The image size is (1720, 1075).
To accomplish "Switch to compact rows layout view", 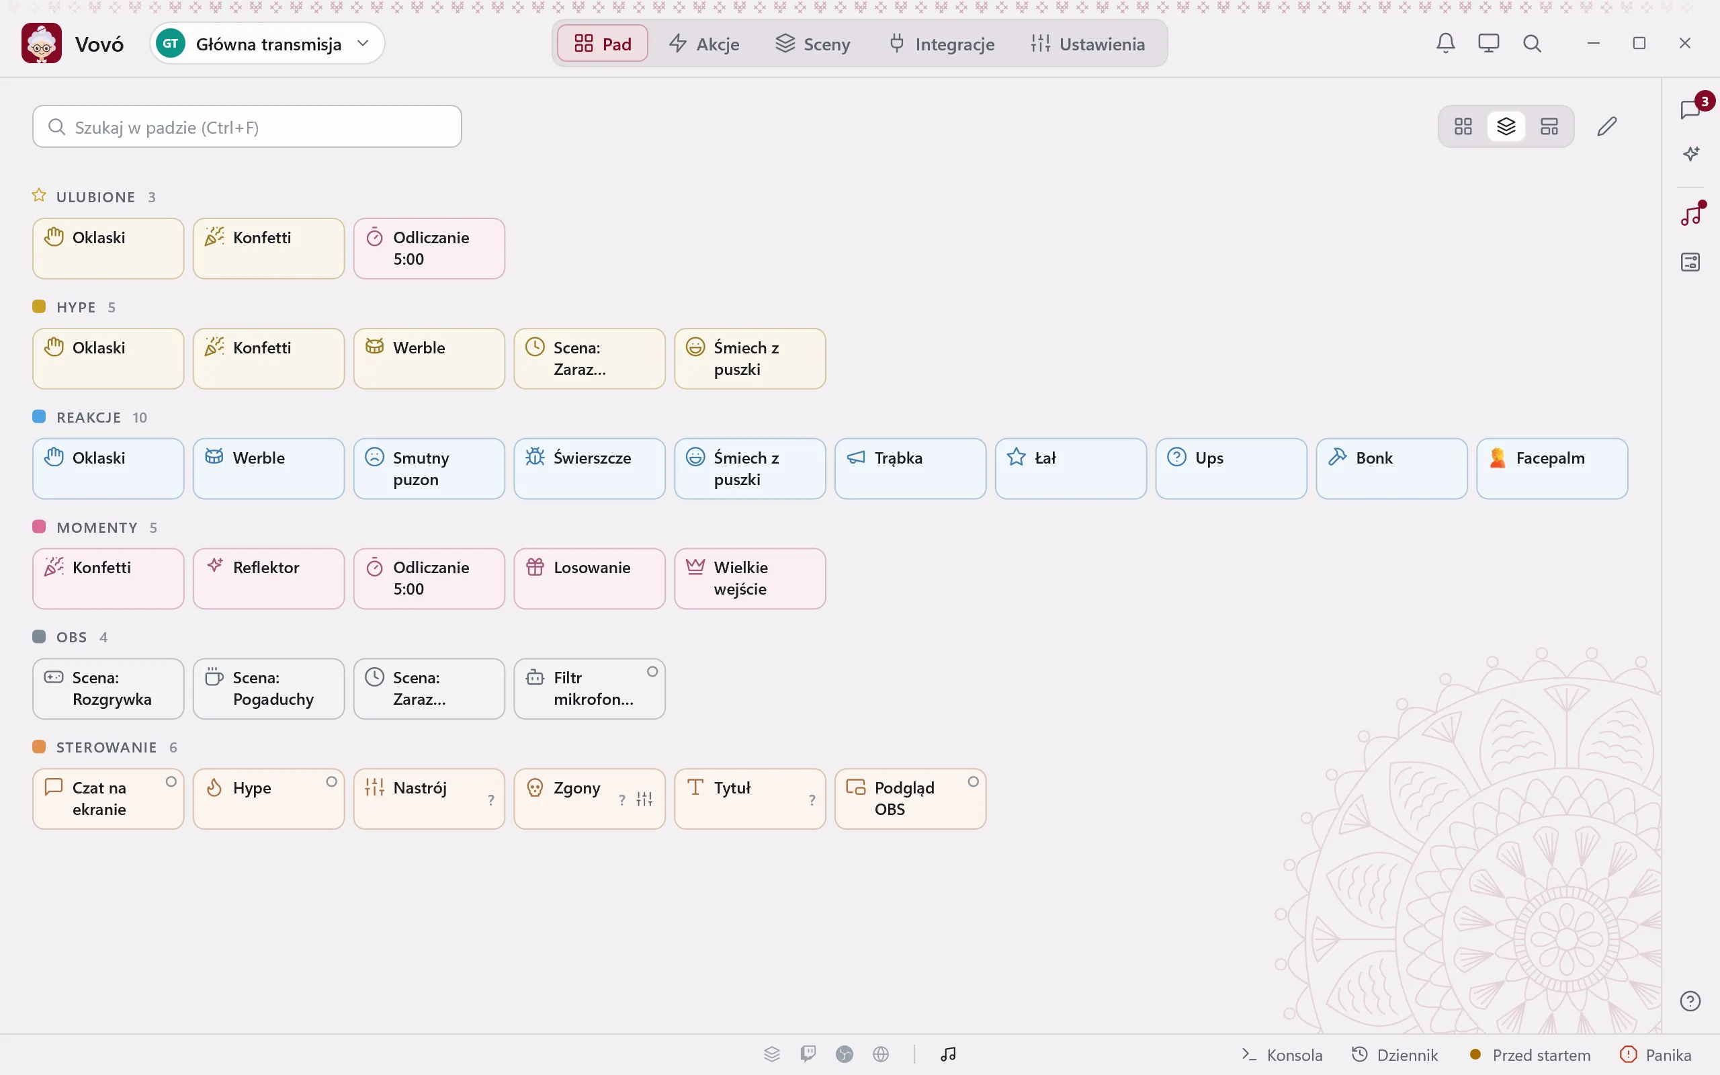I will click(x=1549, y=126).
